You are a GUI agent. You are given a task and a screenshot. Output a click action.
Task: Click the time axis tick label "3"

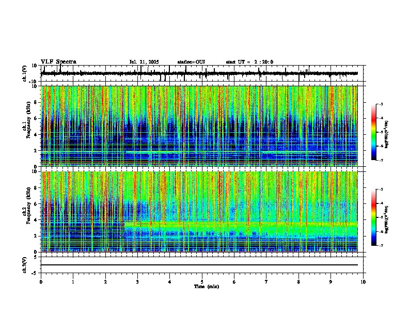coord(137,282)
